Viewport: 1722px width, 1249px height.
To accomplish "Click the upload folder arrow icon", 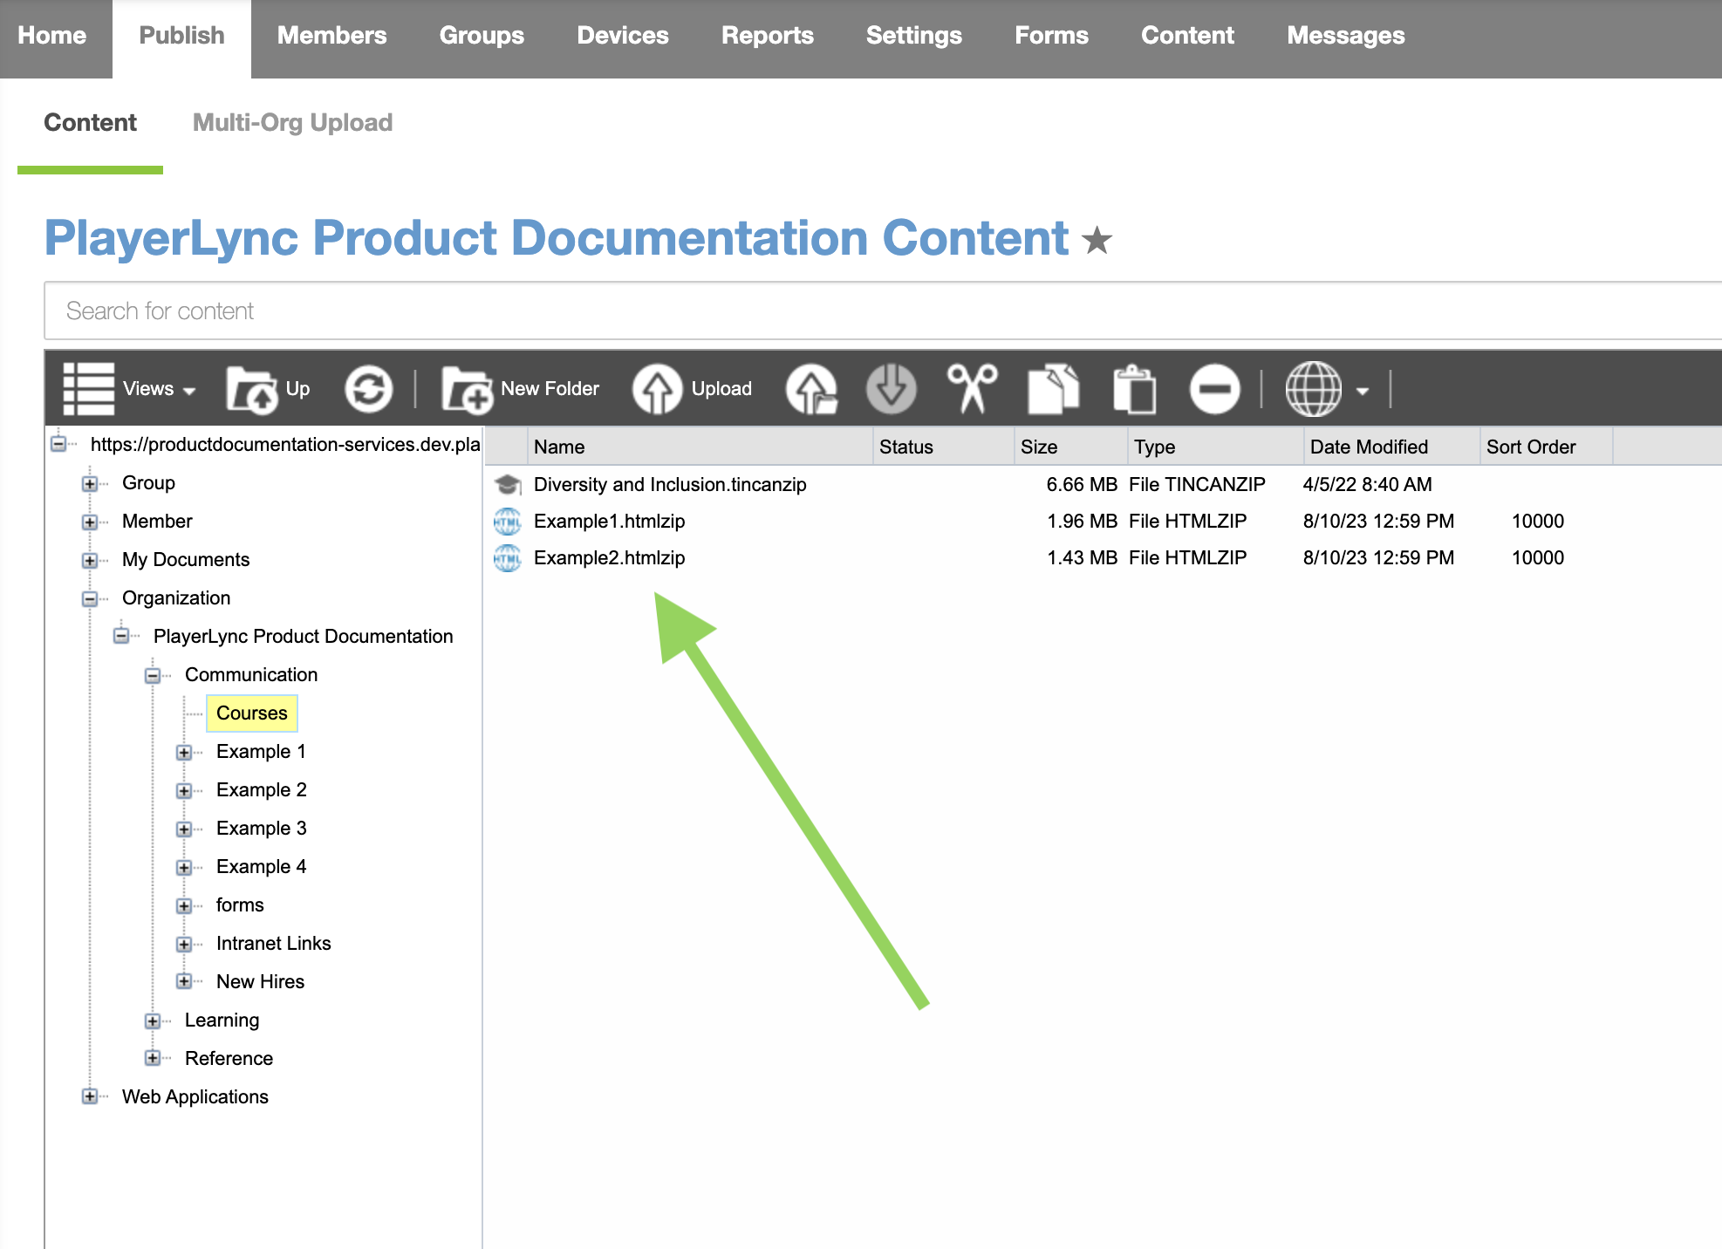I will tap(811, 389).
